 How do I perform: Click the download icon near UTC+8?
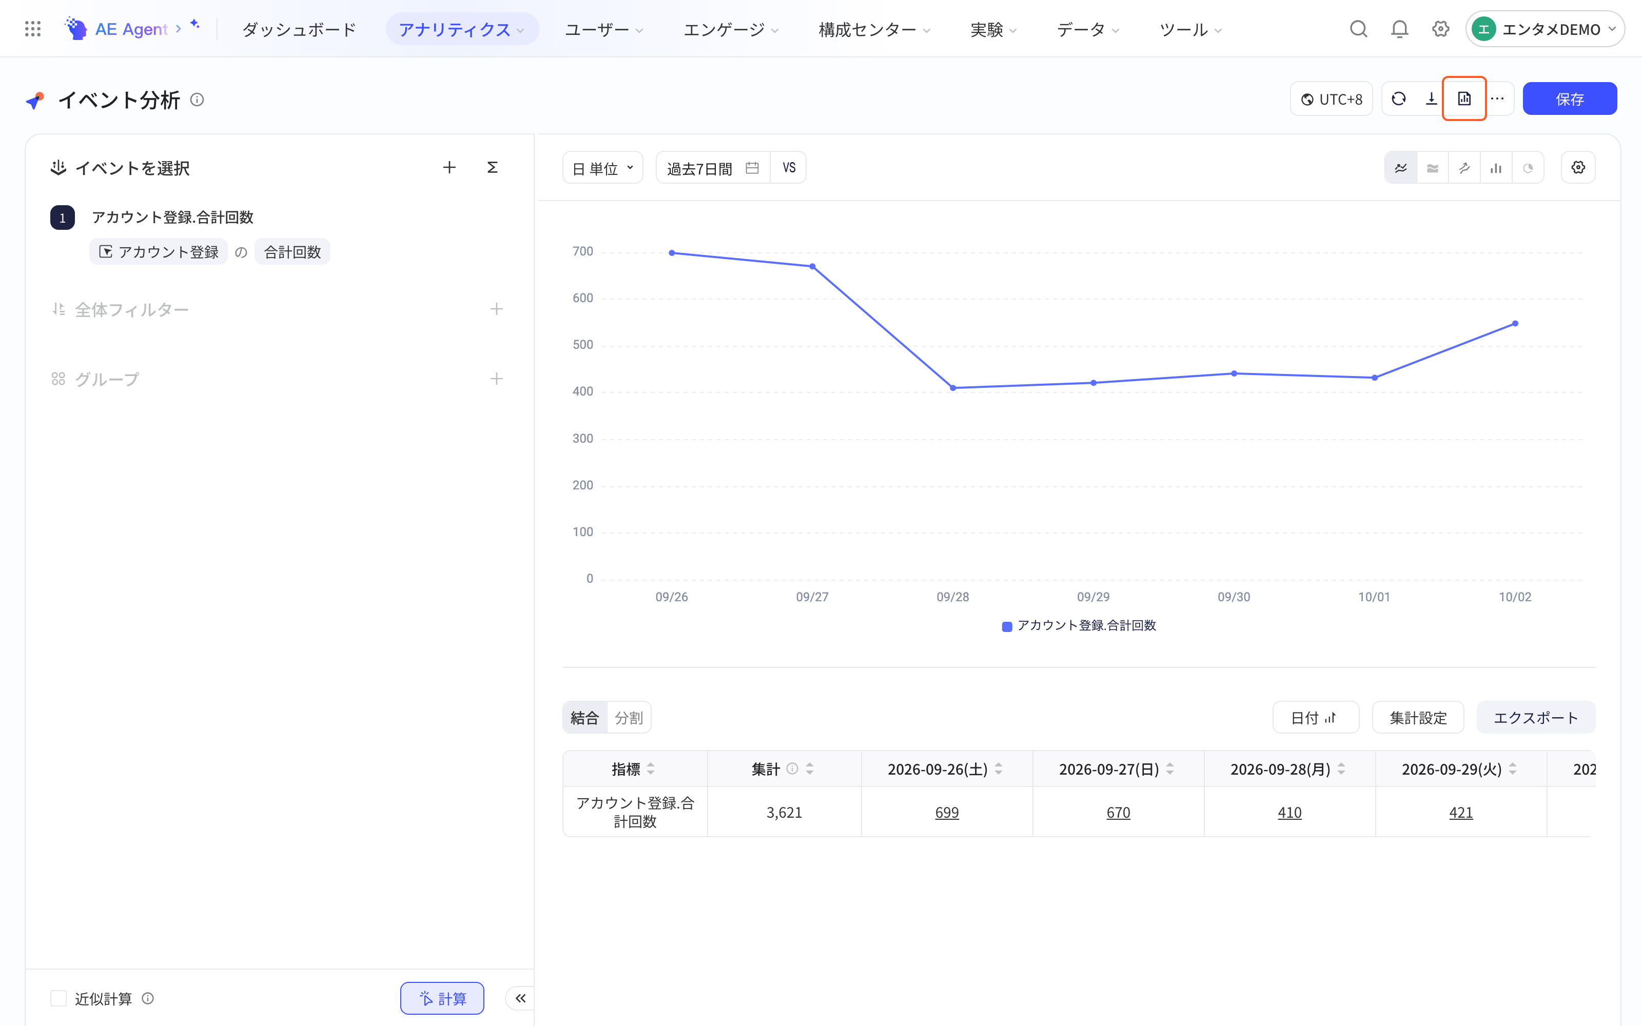(x=1431, y=99)
